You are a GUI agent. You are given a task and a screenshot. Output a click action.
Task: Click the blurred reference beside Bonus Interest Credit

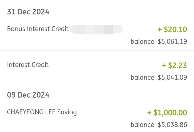pyautogui.click(x=96, y=29)
